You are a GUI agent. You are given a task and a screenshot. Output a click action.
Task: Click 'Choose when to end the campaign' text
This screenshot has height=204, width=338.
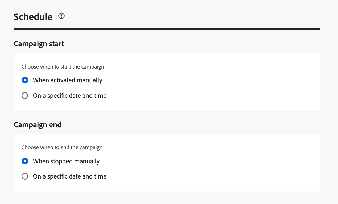(x=62, y=147)
